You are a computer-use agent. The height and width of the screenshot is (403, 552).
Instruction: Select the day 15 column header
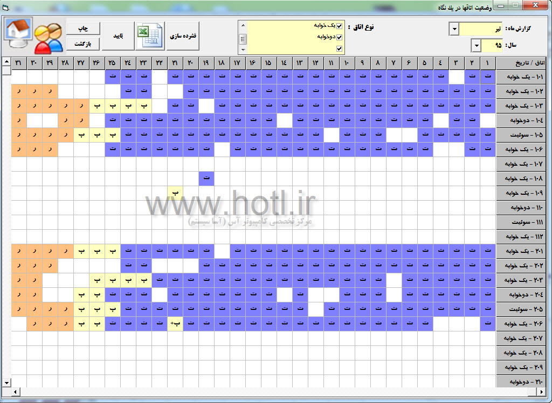tap(268, 63)
